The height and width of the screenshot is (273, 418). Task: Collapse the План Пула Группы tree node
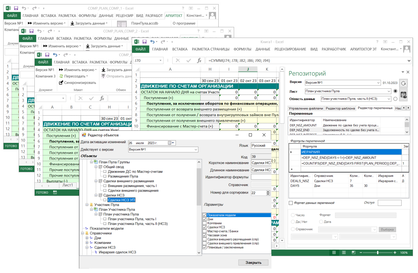pyautogui.click(x=91, y=162)
